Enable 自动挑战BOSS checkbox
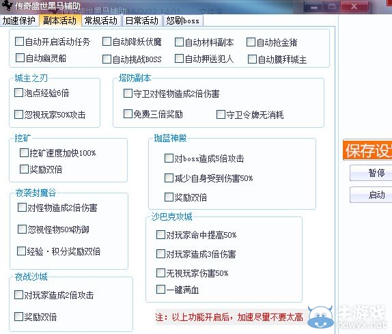Screen dimensions: 392x334 tap(107, 59)
